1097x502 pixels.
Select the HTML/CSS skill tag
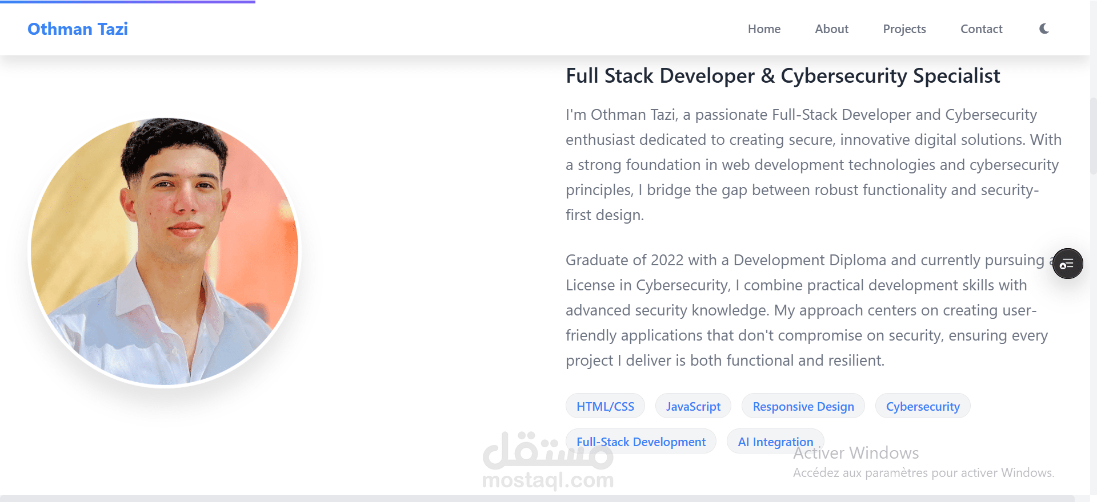pos(605,406)
